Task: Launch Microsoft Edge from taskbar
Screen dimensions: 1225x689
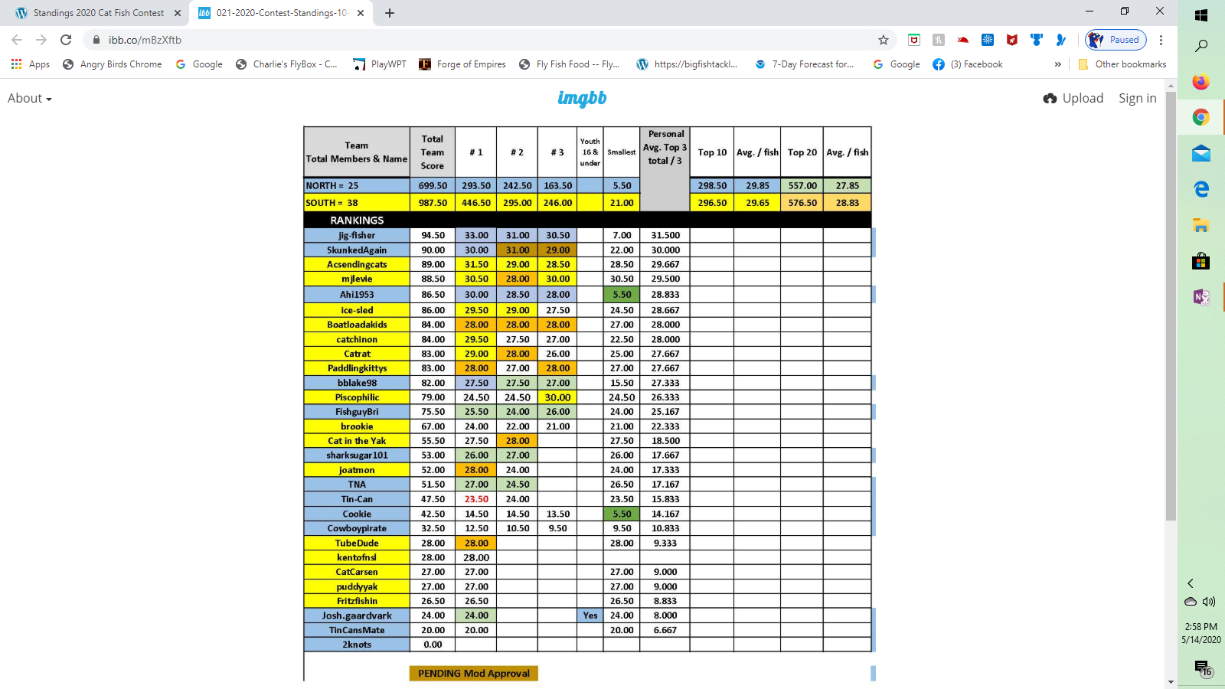Action: click(1201, 189)
